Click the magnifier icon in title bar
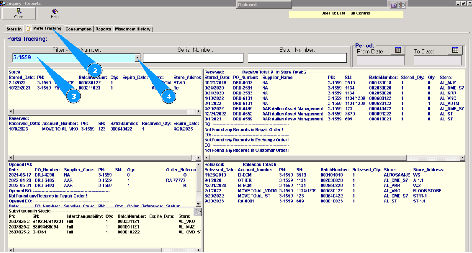The width and height of the screenshot is (472, 253). (x=401, y=5)
